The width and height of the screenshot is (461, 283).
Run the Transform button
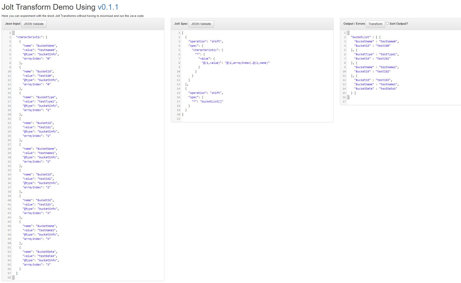click(x=375, y=24)
